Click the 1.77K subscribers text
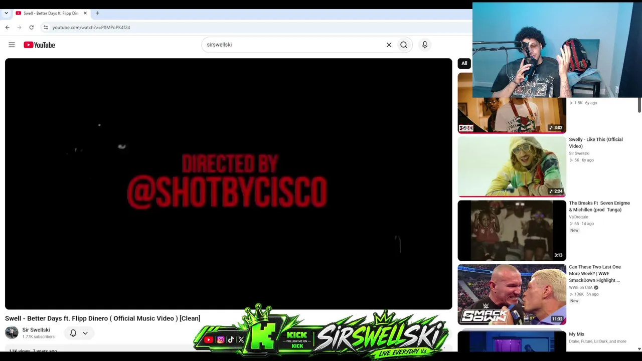This screenshot has height=361, width=642. click(x=38, y=337)
